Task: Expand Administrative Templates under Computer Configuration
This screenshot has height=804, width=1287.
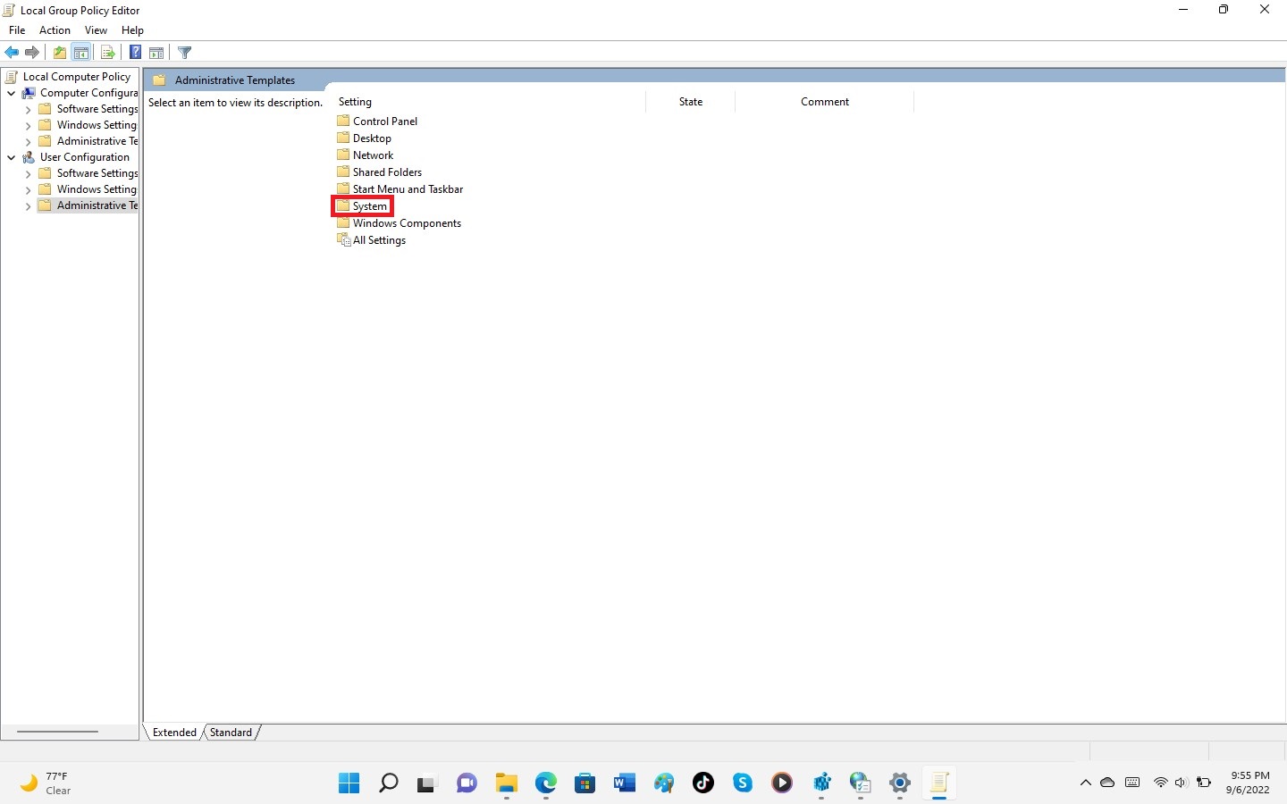Action: (x=28, y=141)
